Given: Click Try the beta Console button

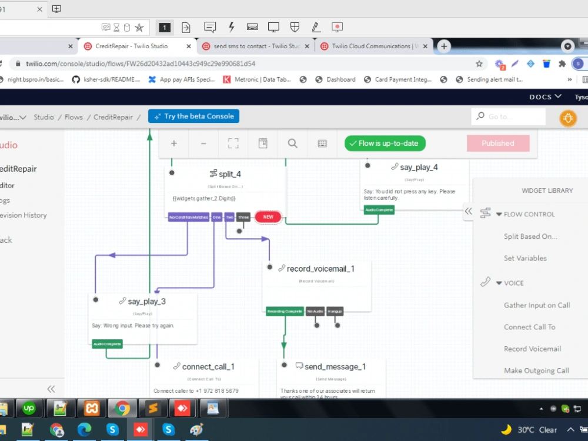Looking at the screenshot, I should 193,116.
